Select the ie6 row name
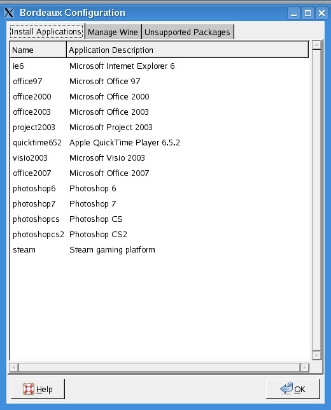The height and width of the screenshot is (410, 331). click(18, 66)
